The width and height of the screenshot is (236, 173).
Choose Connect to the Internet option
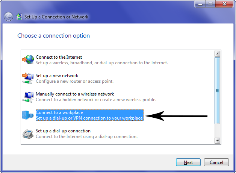(x=102, y=60)
